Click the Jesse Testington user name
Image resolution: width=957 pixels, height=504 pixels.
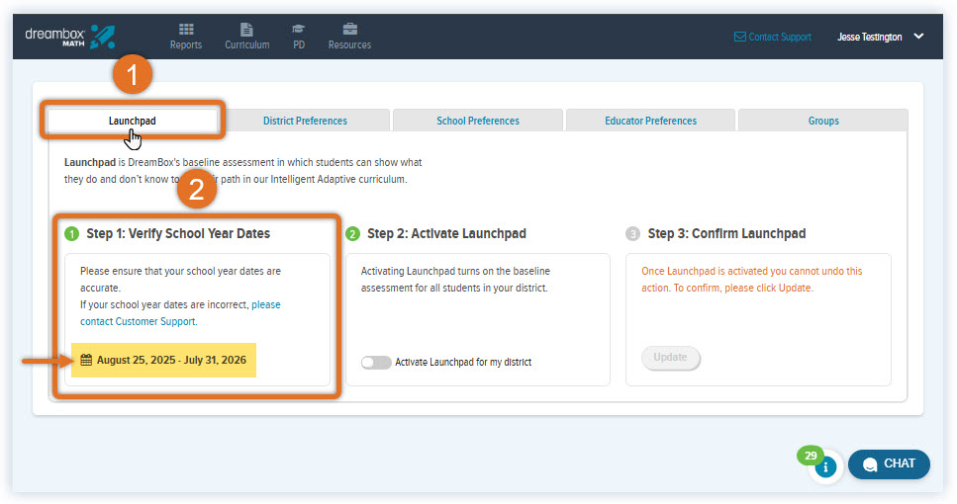click(x=870, y=37)
